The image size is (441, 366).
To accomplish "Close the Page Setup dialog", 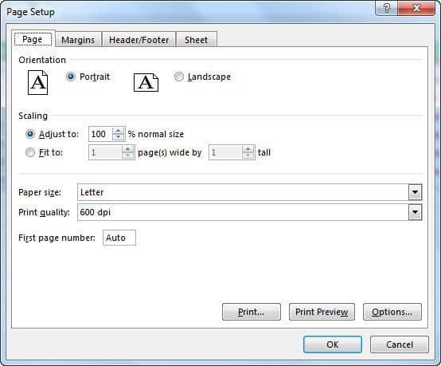I will (x=416, y=8).
